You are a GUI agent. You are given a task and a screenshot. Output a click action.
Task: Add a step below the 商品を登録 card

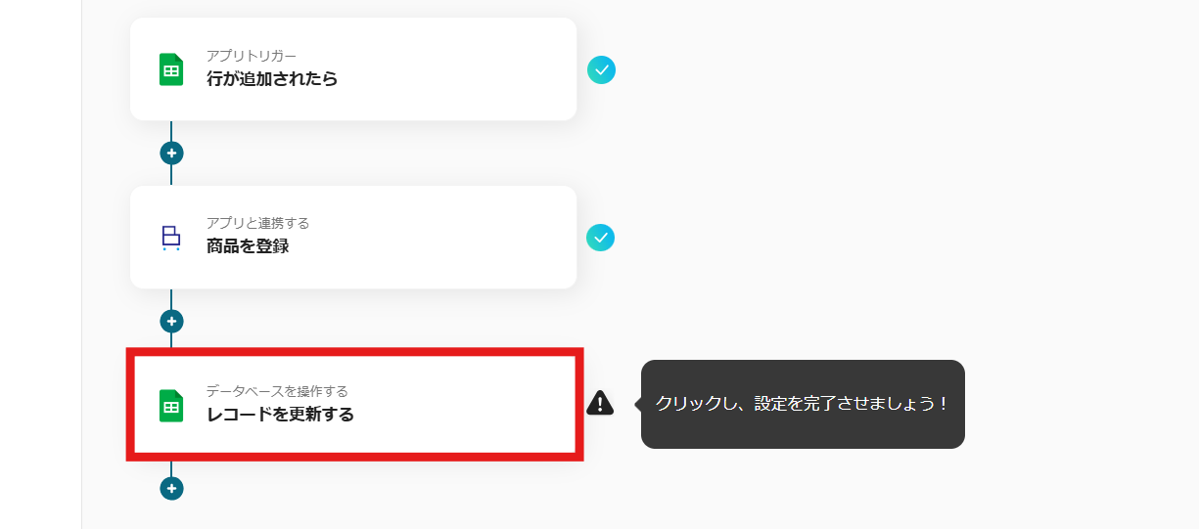pyautogui.click(x=171, y=321)
